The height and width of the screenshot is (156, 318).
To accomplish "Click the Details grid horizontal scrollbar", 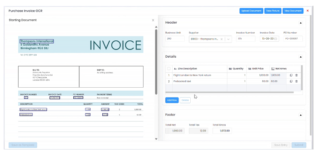I will click(x=230, y=92).
